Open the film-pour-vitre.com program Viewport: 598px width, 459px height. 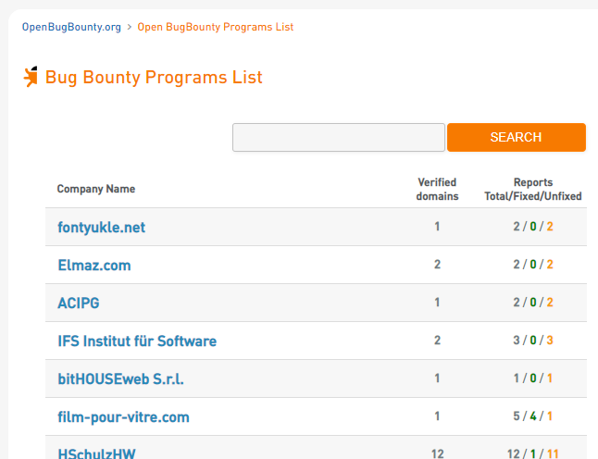tap(123, 417)
